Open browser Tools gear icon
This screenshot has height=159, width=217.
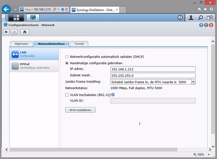211,9
